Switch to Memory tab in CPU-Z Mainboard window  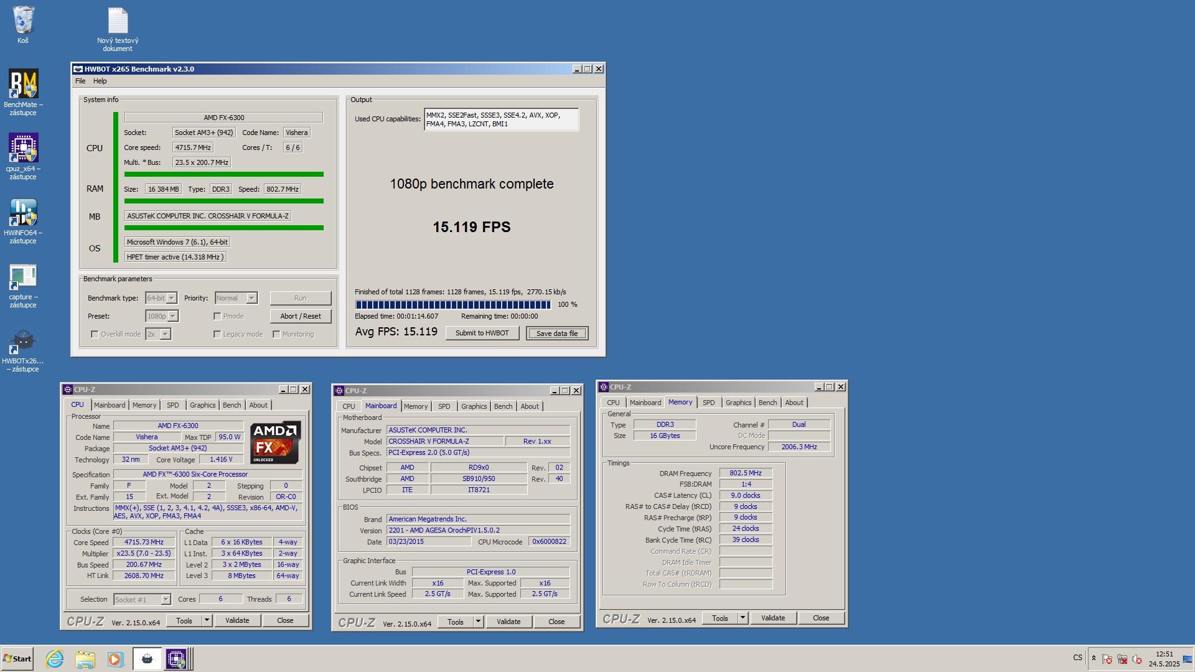(416, 406)
